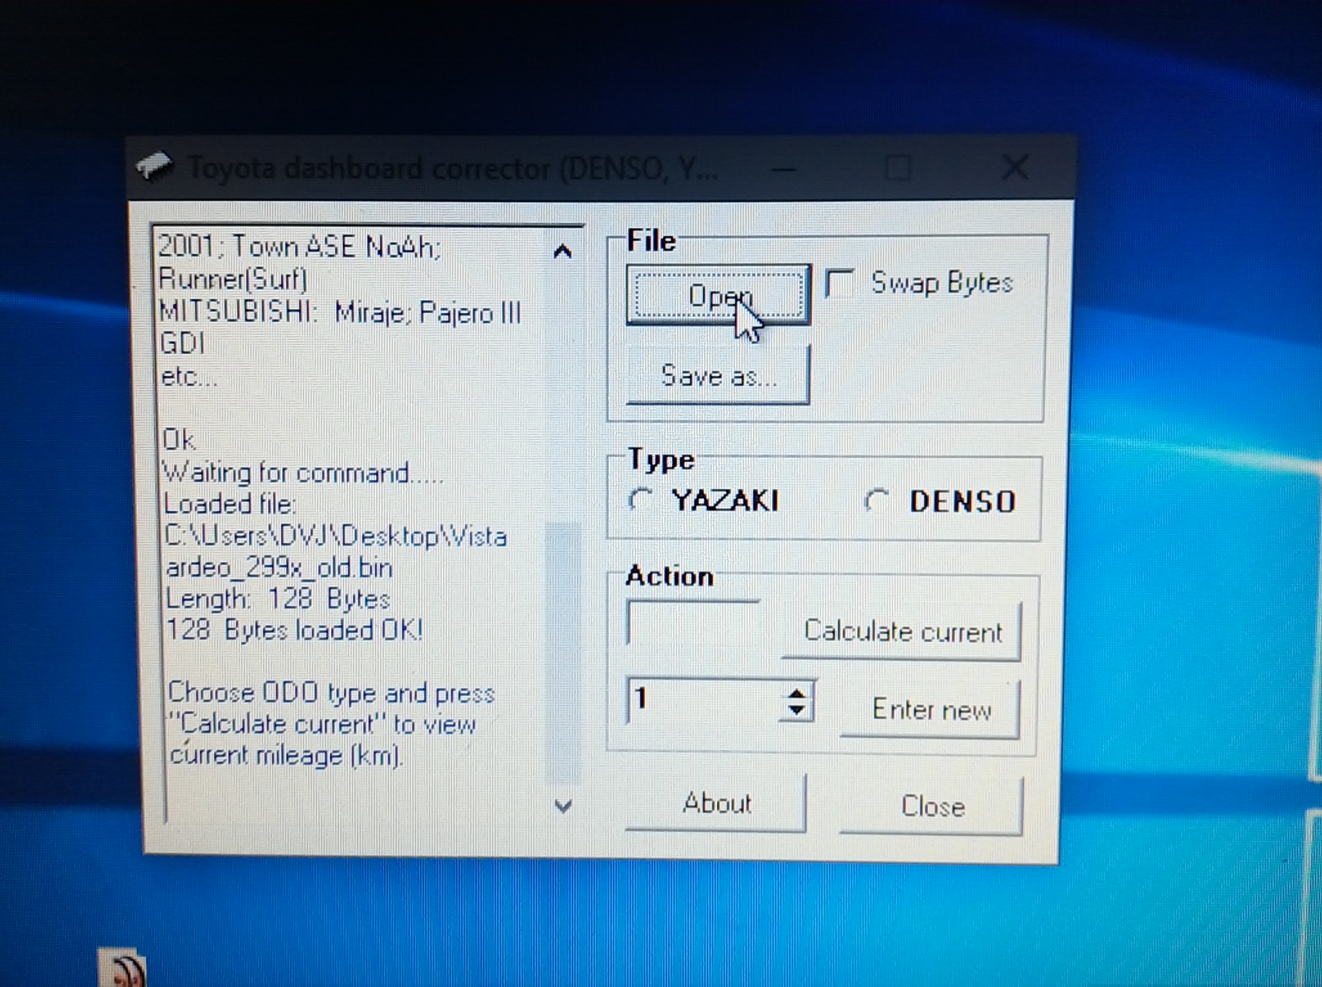Viewport: 1322px width, 987px height.
Task: Minimize the dashboard corrector window
Action: tap(784, 170)
